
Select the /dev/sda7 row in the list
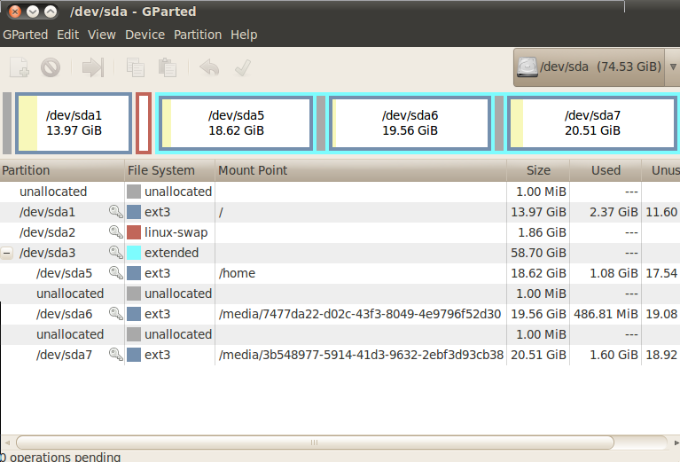(x=340, y=355)
